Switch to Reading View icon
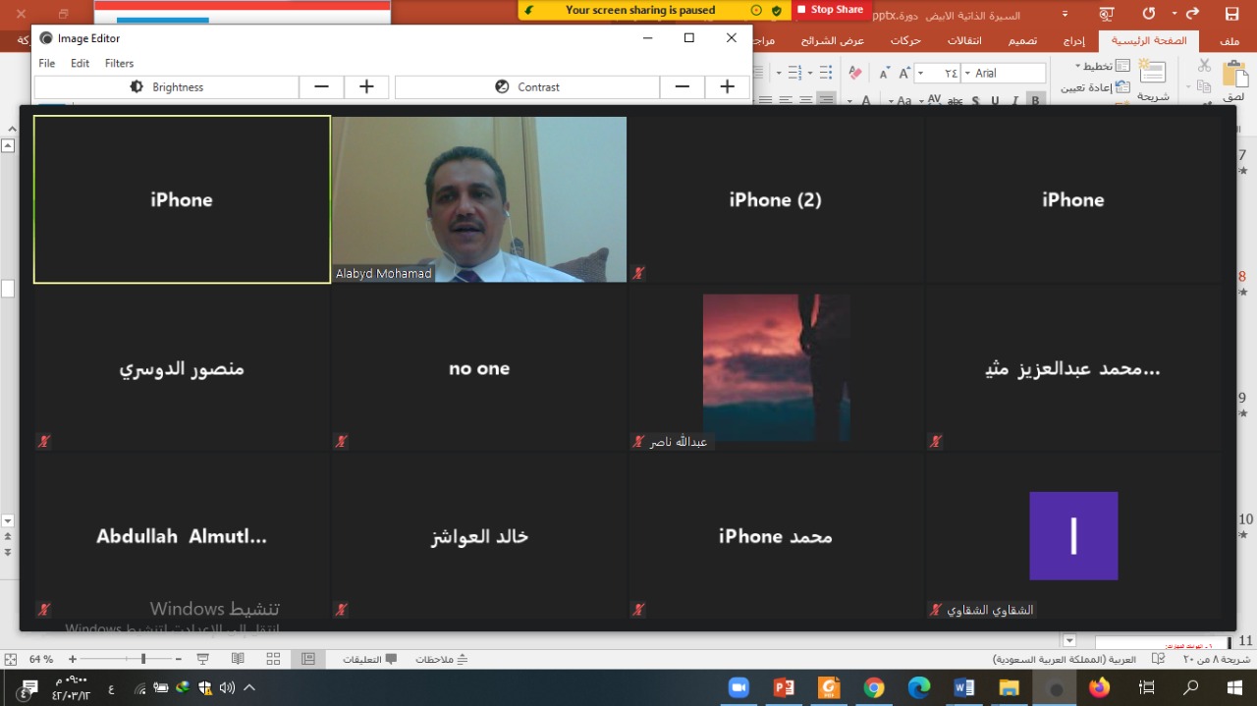The image size is (1257, 706). tap(239, 659)
